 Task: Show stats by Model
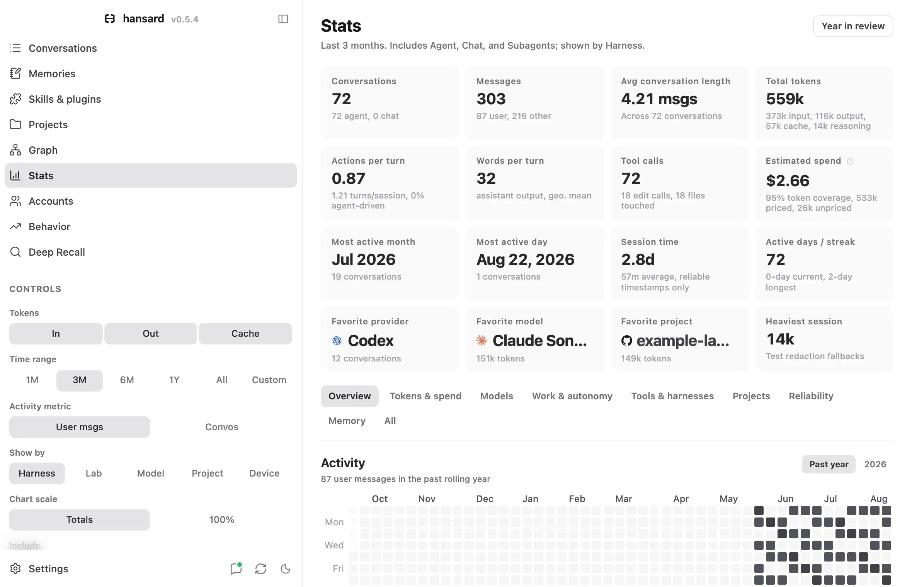click(x=151, y=473)
